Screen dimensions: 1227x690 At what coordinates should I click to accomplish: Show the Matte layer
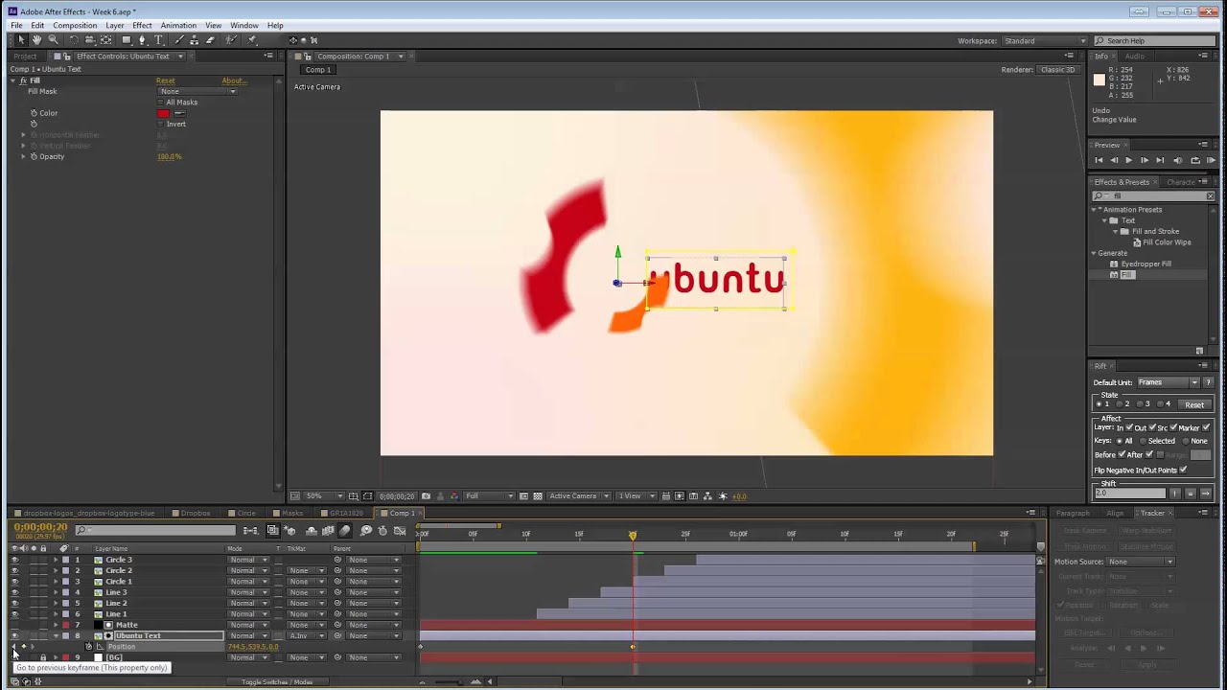[x=13, y=625]
